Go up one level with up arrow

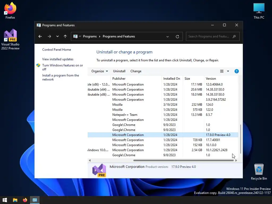coord(65,36)
